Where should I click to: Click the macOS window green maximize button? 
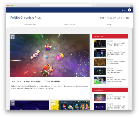12,5
